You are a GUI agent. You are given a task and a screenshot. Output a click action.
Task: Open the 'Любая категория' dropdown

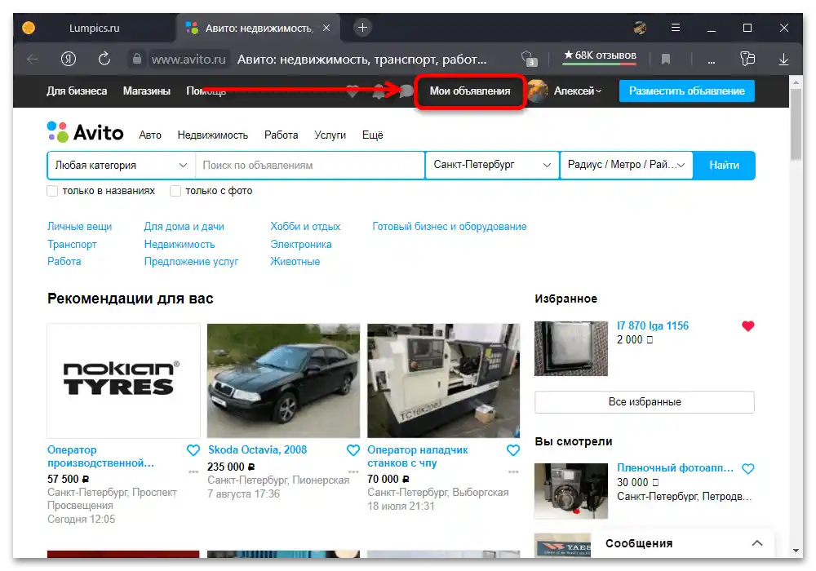click(x=122, y=166)
